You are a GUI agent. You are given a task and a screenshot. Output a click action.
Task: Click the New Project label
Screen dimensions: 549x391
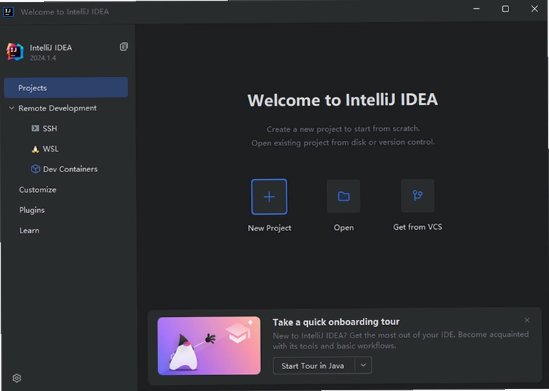(269, 228)
